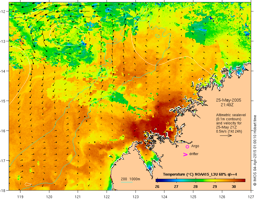The image size is (257, 199).
Task: Click the 'and velocity for' text line
Action: click(x=229, y=123)
